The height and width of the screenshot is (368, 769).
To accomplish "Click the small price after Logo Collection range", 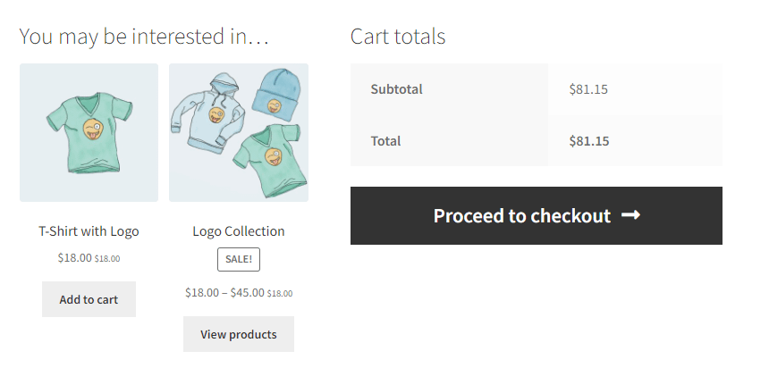I will pyautogui.click(x=280, y=293).
